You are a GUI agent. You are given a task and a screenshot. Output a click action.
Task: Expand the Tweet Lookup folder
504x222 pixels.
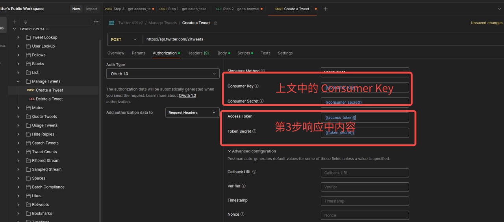pos(18,37)
